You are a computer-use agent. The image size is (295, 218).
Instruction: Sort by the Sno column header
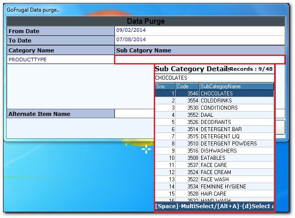(164, 86)
